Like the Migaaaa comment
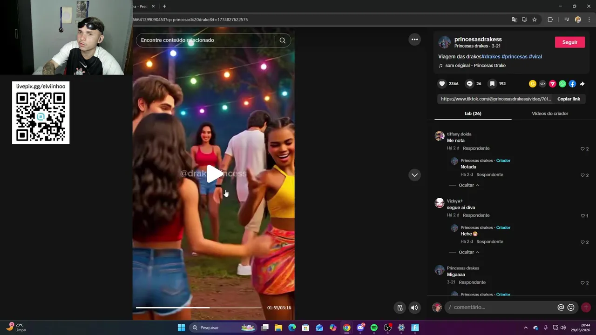The height and width of the screenshot is (335, 596). pos(582,283)
